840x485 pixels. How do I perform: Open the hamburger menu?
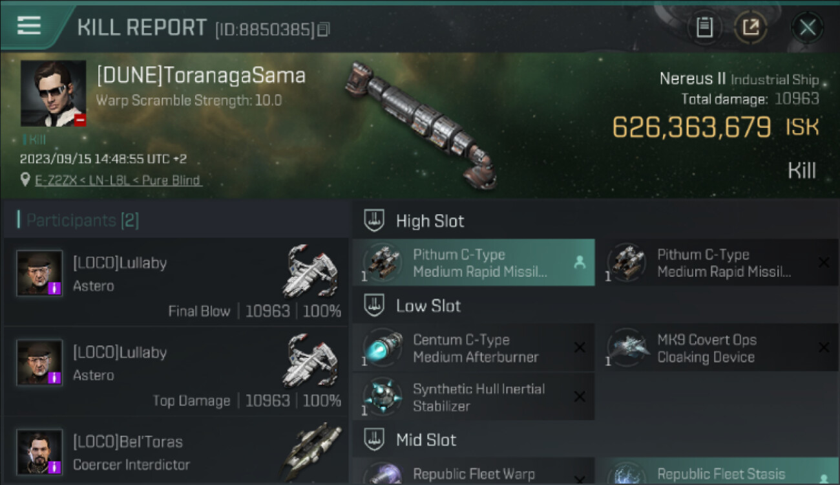pos(29,26)
